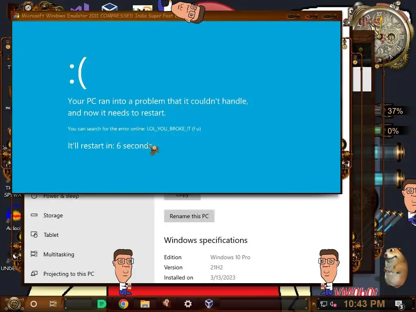416x312 pixels.
Task: Open the green notes app on the taskbar
Action: 102,304
